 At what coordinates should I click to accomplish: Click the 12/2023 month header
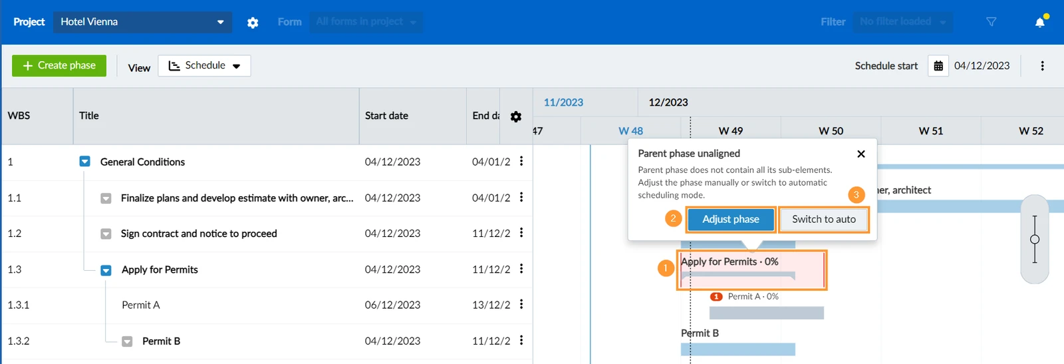(x=668, y=102)
